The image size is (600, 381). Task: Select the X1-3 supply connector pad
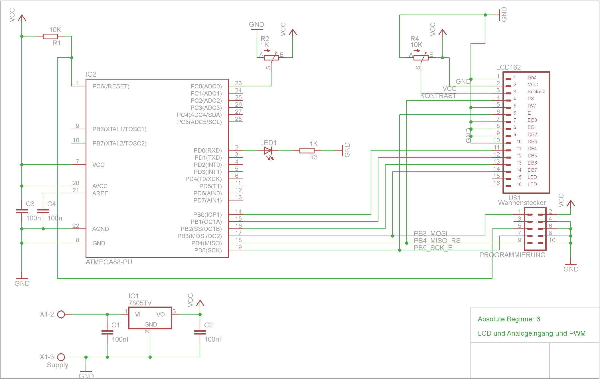coord(61,357)
